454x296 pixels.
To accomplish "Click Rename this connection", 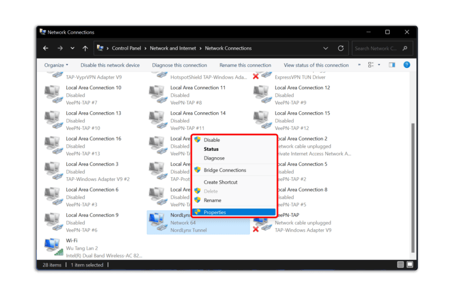I will [245, 65].
